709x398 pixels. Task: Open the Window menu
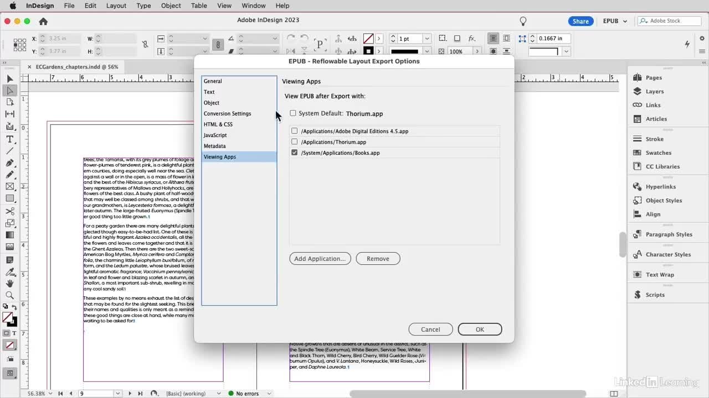254,6
